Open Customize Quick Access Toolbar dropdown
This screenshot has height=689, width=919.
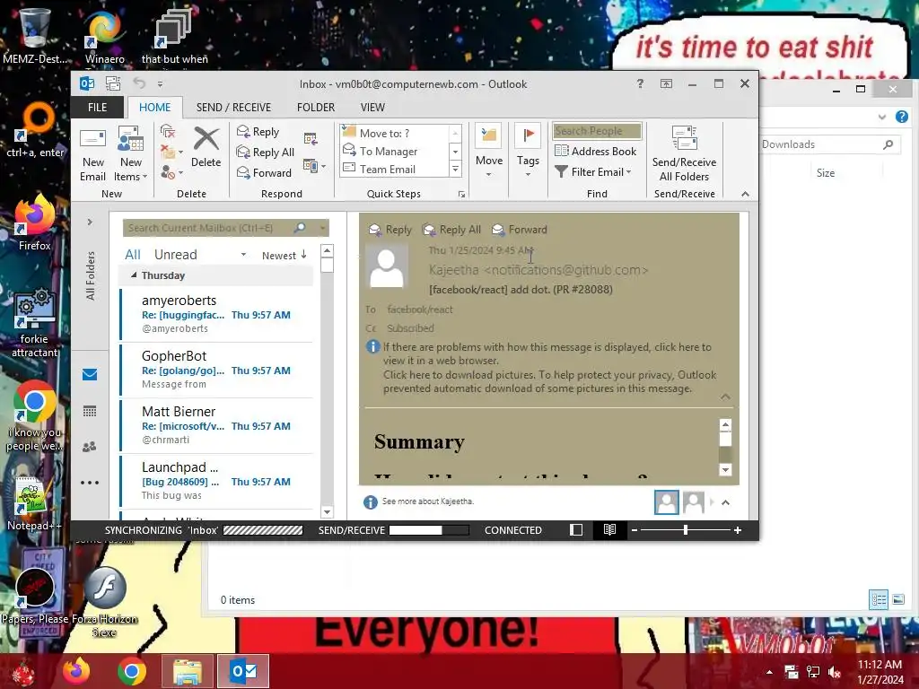160,84
